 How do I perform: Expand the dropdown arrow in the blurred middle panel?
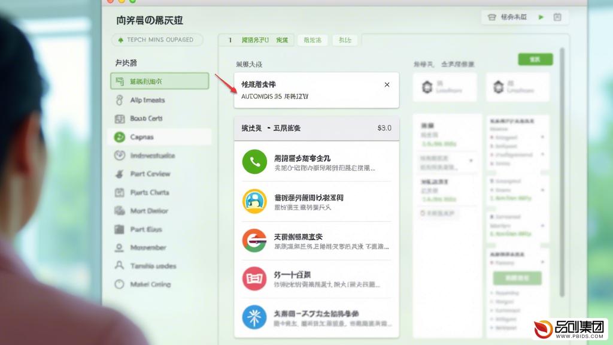[471, 161]
